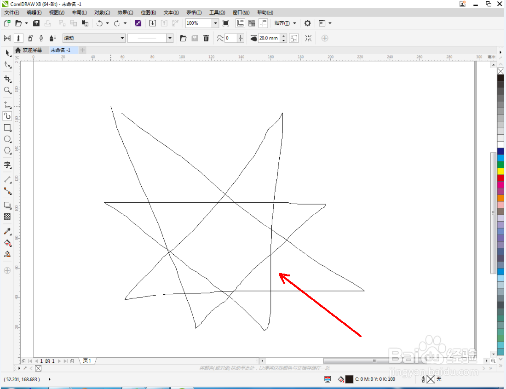Open the Effects menu
The width and height of the screenshot is (506, 389).
[125, 12]
